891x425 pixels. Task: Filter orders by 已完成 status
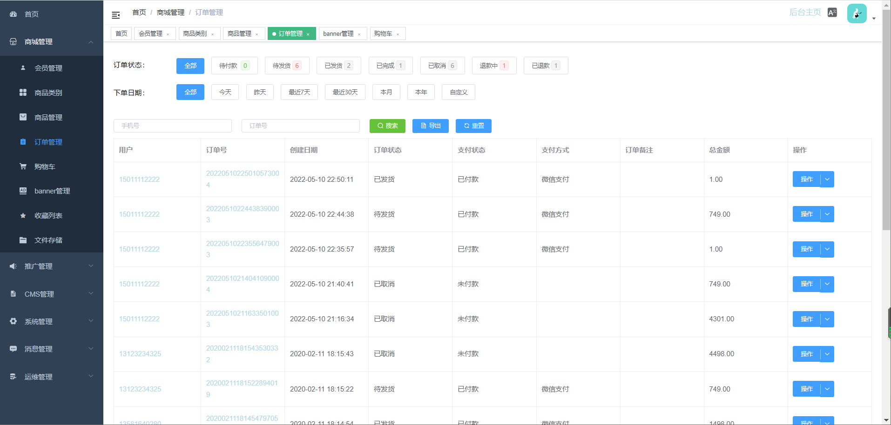tap(391, 66)
